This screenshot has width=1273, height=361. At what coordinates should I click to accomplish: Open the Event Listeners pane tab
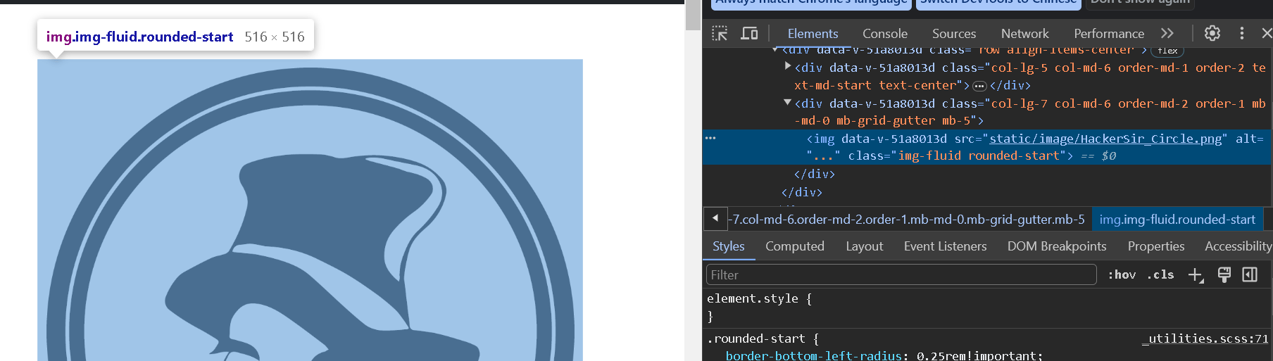[945, 246]
